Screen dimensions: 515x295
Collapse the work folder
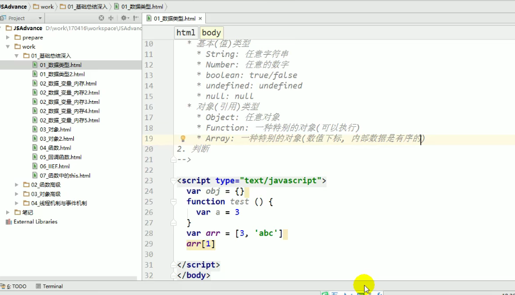point(8,46)
